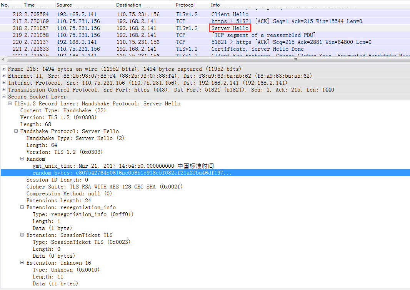410x290 pixels.
Task: Expand the Ethernet II details
Action: [4, 76]
